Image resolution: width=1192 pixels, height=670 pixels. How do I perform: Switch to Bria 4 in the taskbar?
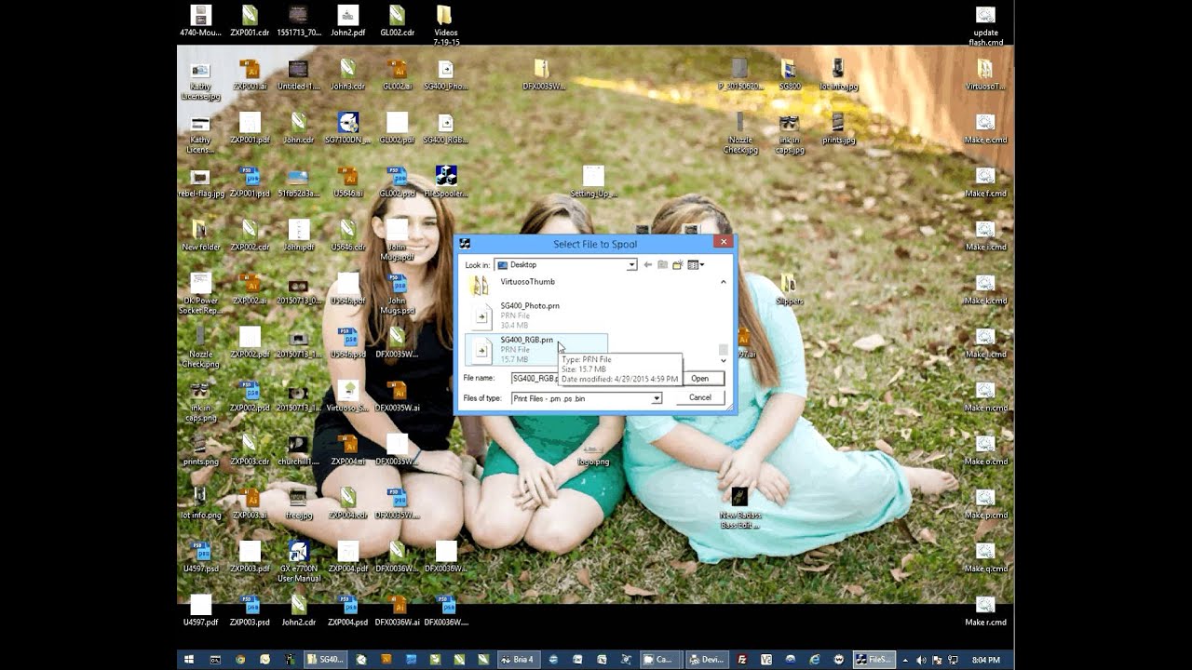click(x=517, y=660)
